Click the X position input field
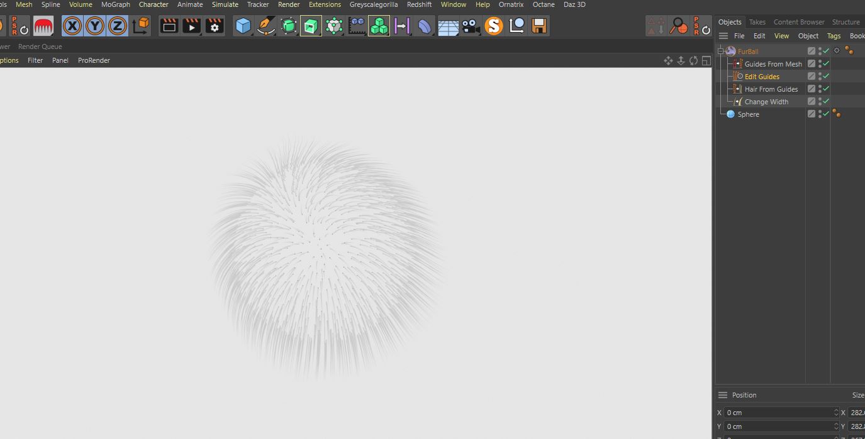The width and height of the screenshot is (865, 439). pyautogui.click(x=778, y=413)
